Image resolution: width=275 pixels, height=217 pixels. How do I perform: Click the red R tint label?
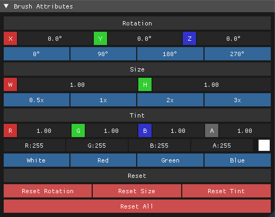point(11,131)
